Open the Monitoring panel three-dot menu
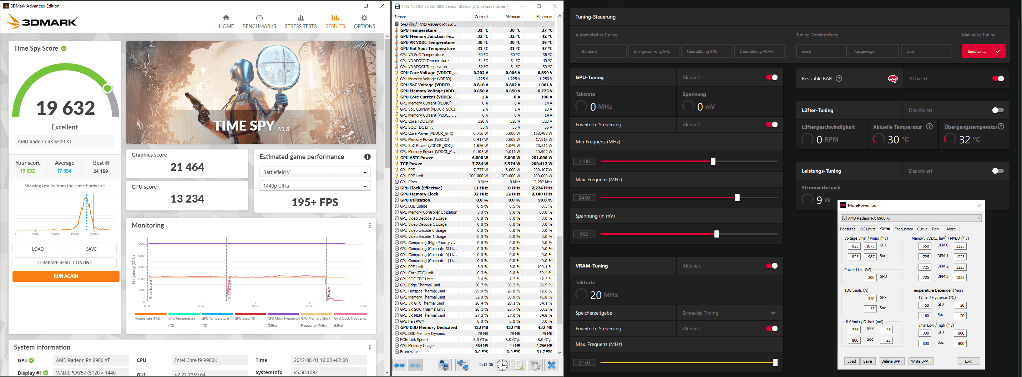 pos(370,225)
